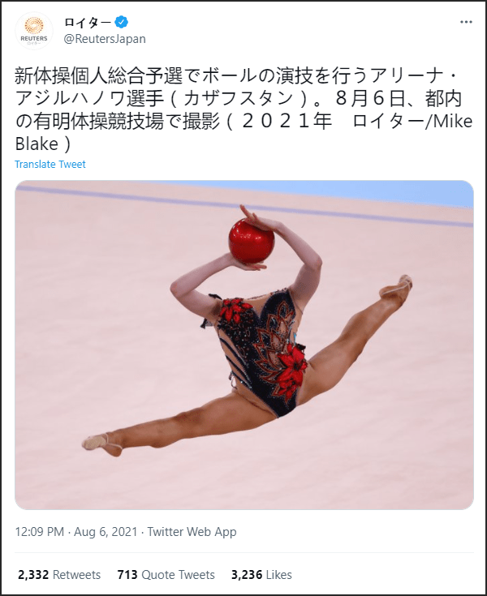Image resolution: width=487 pixels, height=596 pixels.
Task: View the 2,332 Retweets list
Action: click(59, 574)
